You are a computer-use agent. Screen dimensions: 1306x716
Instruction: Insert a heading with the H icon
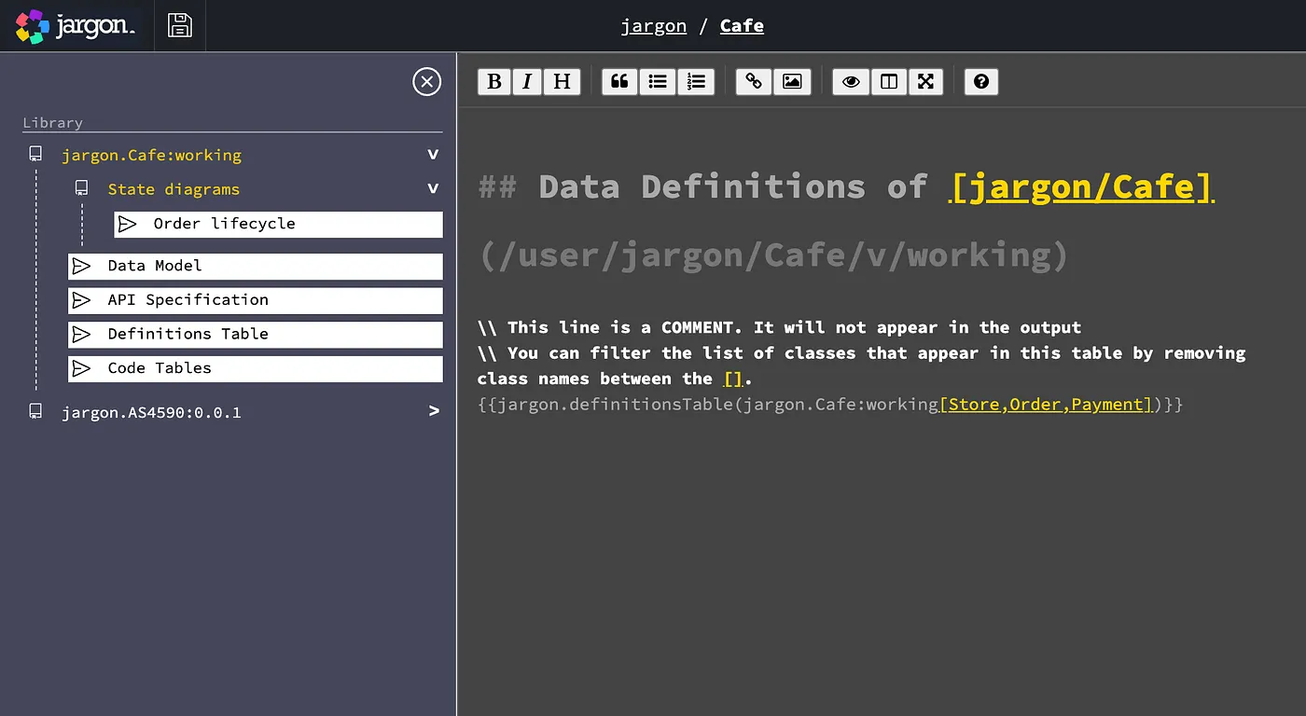tap(562, 82)
